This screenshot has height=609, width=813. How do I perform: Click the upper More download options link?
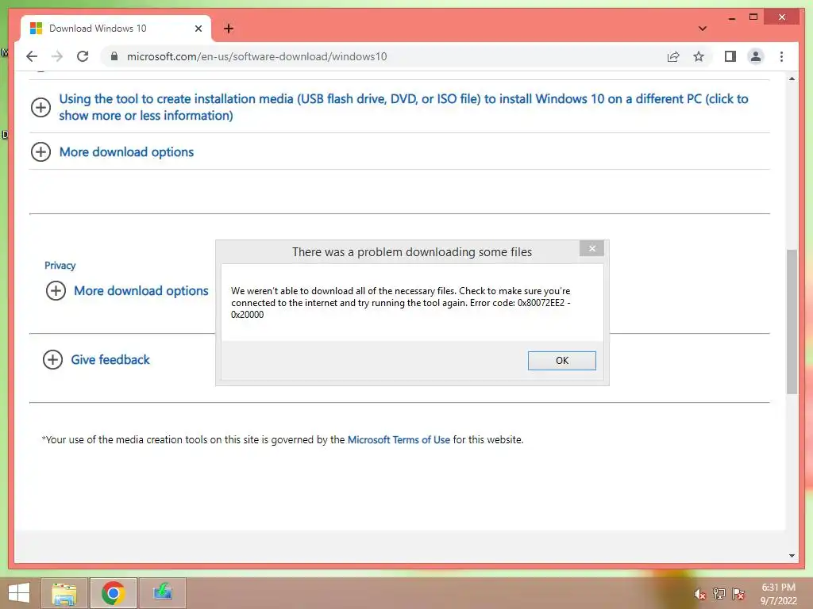pos(126,151)
